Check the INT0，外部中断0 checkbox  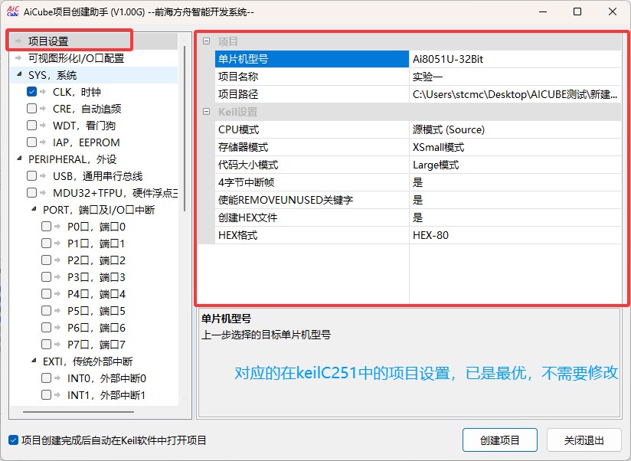[46, 378]
